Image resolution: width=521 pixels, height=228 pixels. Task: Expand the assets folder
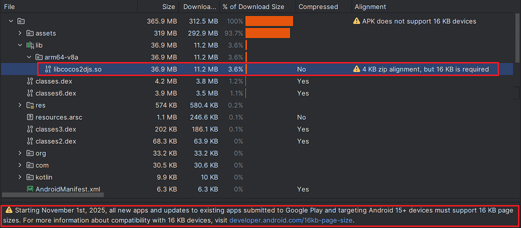pos(20,33)
